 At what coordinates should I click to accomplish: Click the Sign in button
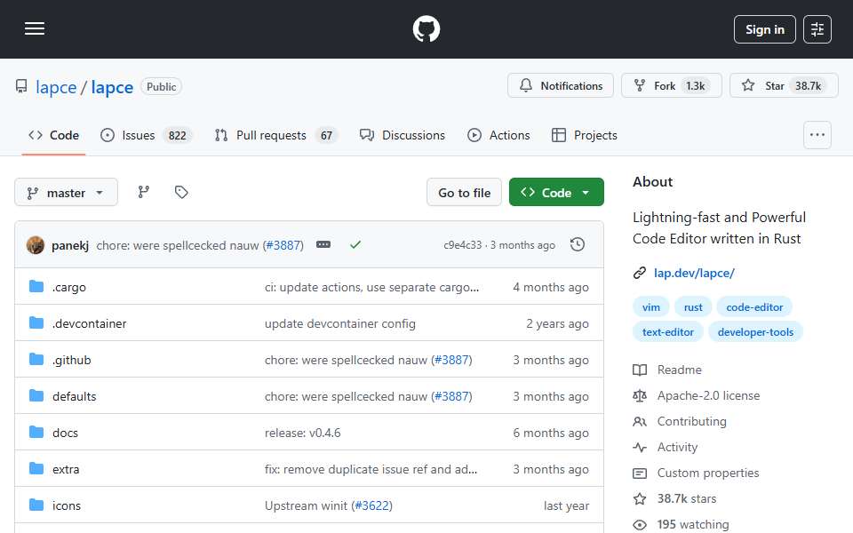[x=764, y=29]
